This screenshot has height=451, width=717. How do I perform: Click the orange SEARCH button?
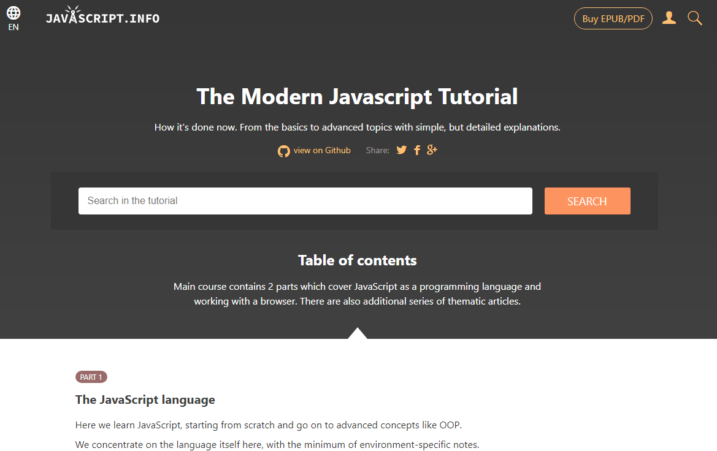[587, 200]
